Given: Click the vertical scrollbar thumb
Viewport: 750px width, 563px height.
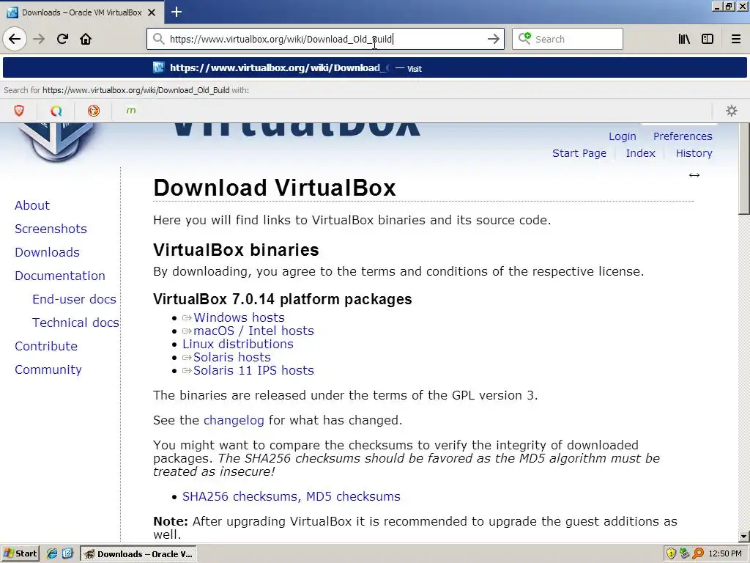Looking at the screenshot, I should (x=744, y=169).
